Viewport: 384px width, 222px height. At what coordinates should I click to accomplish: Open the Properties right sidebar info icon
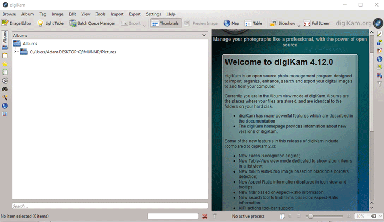point(380,42)
